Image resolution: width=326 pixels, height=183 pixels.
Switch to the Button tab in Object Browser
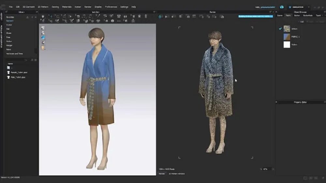[297, 16]
